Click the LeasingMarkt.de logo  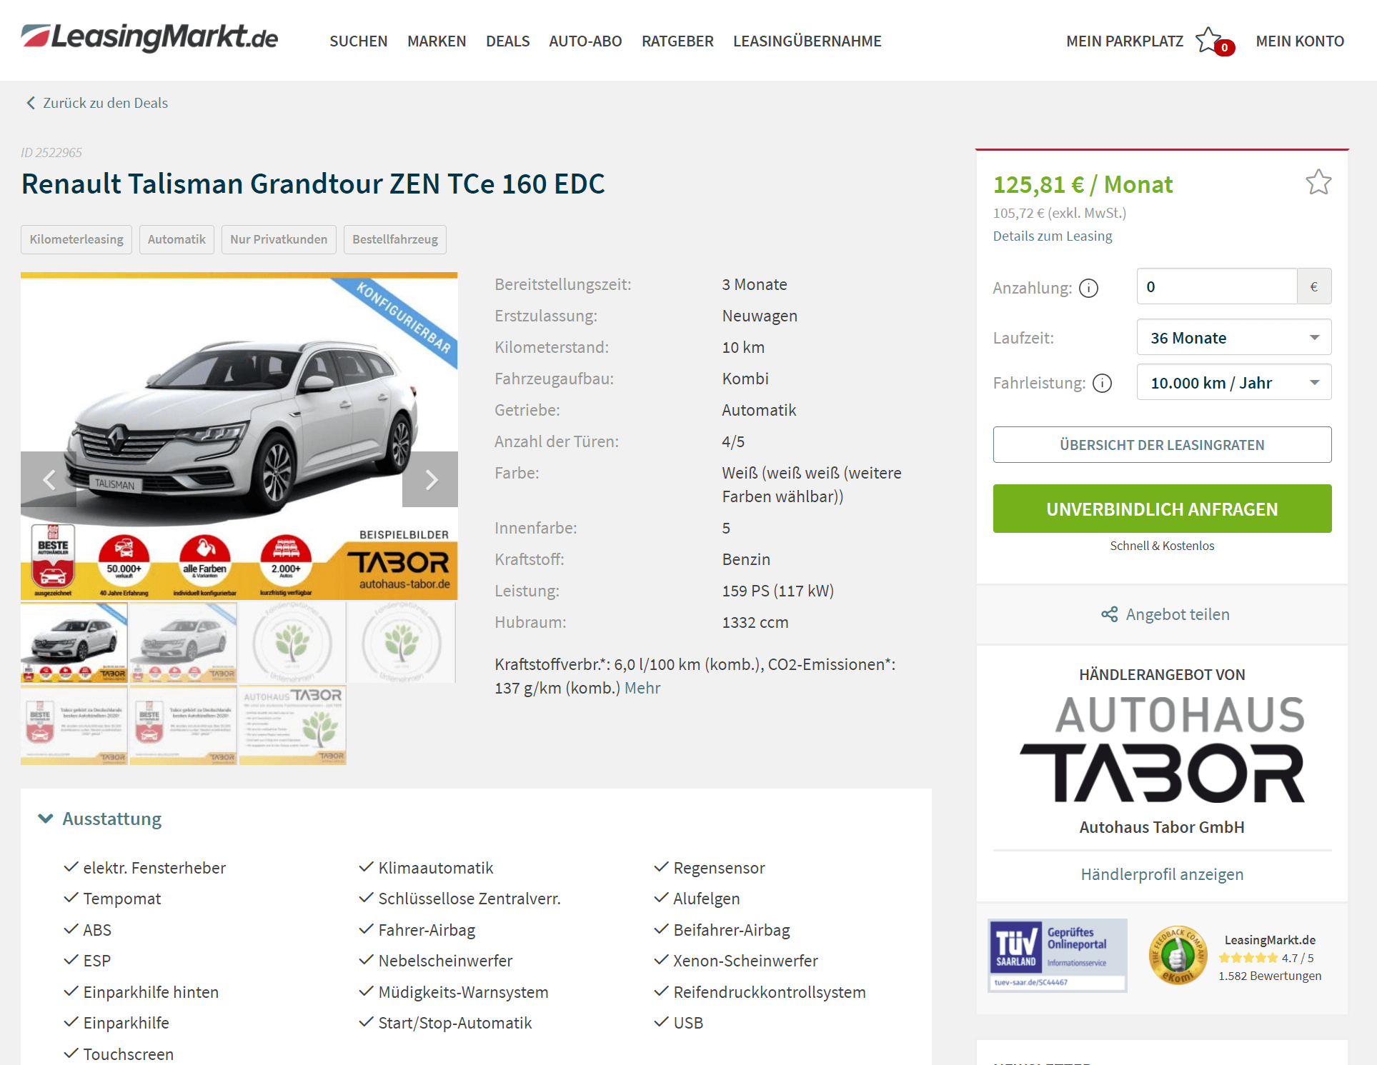coord(149,38)
